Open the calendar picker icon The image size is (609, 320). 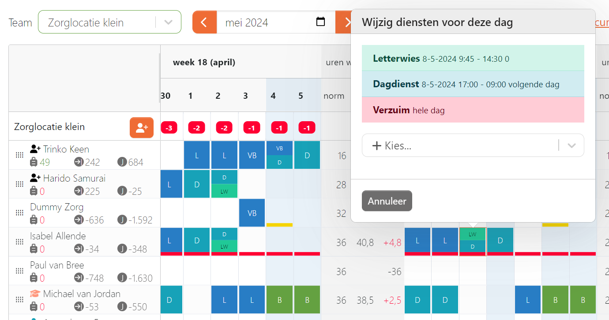[x=321, y=22]
